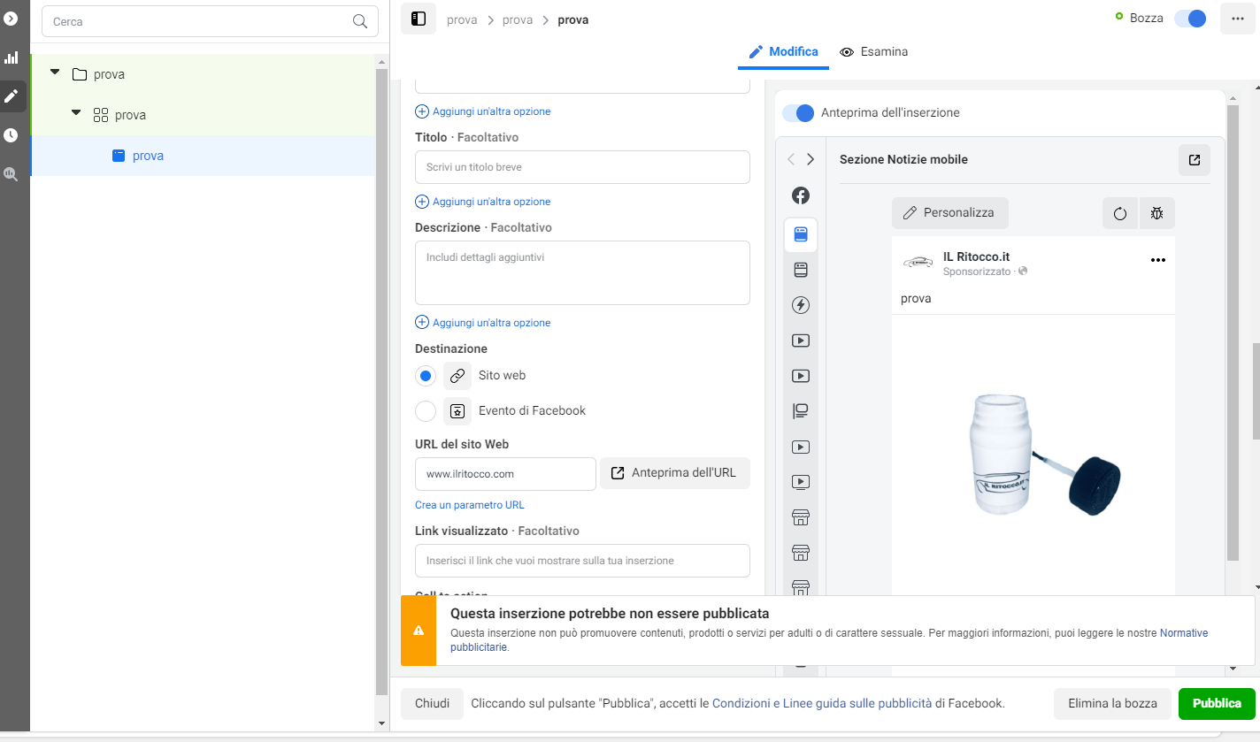Open the three-dot menu on ad preview post

click(x=1157, y=260)
